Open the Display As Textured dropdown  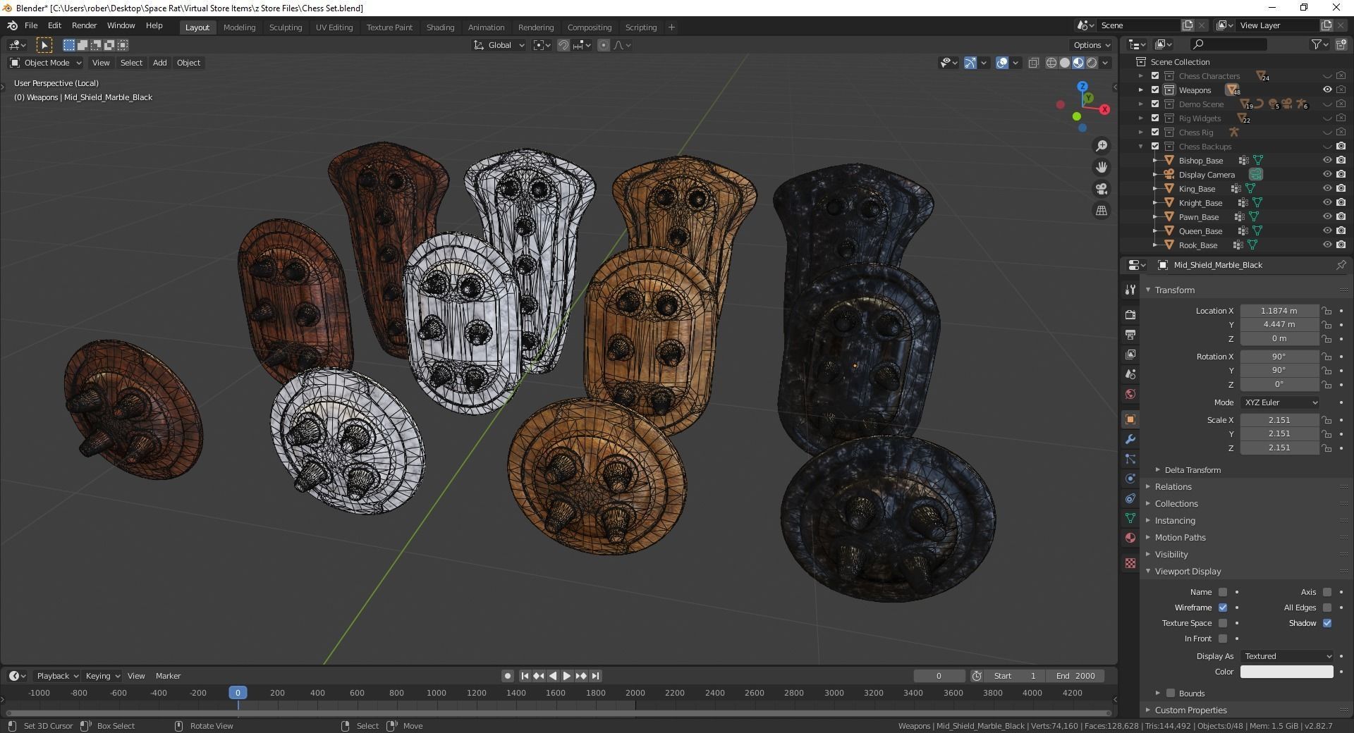(1287, 656)
